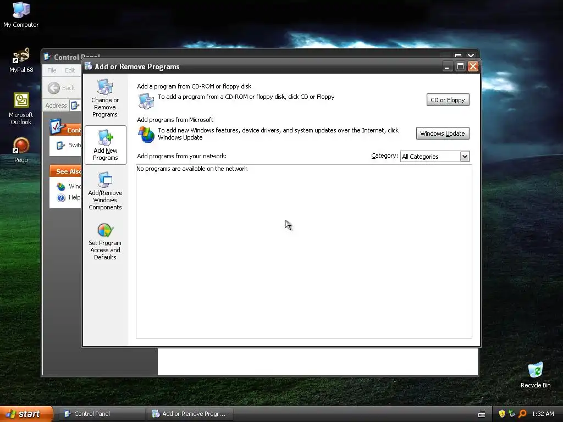Open the Edit menu in Control Panel

click(70, 70)
